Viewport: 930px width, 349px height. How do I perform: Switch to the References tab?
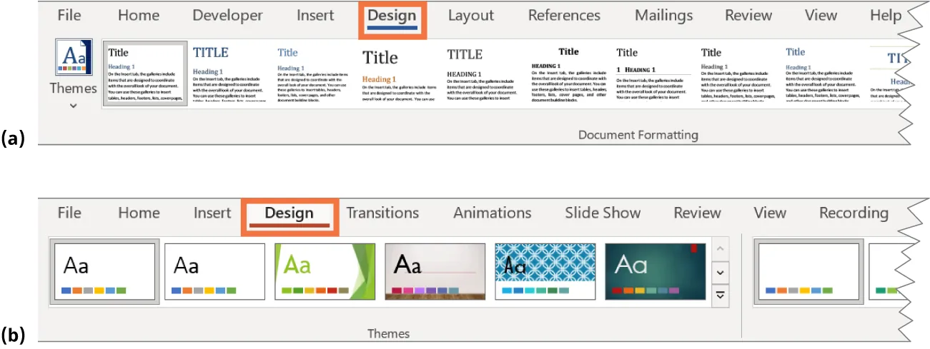[564, 16]
